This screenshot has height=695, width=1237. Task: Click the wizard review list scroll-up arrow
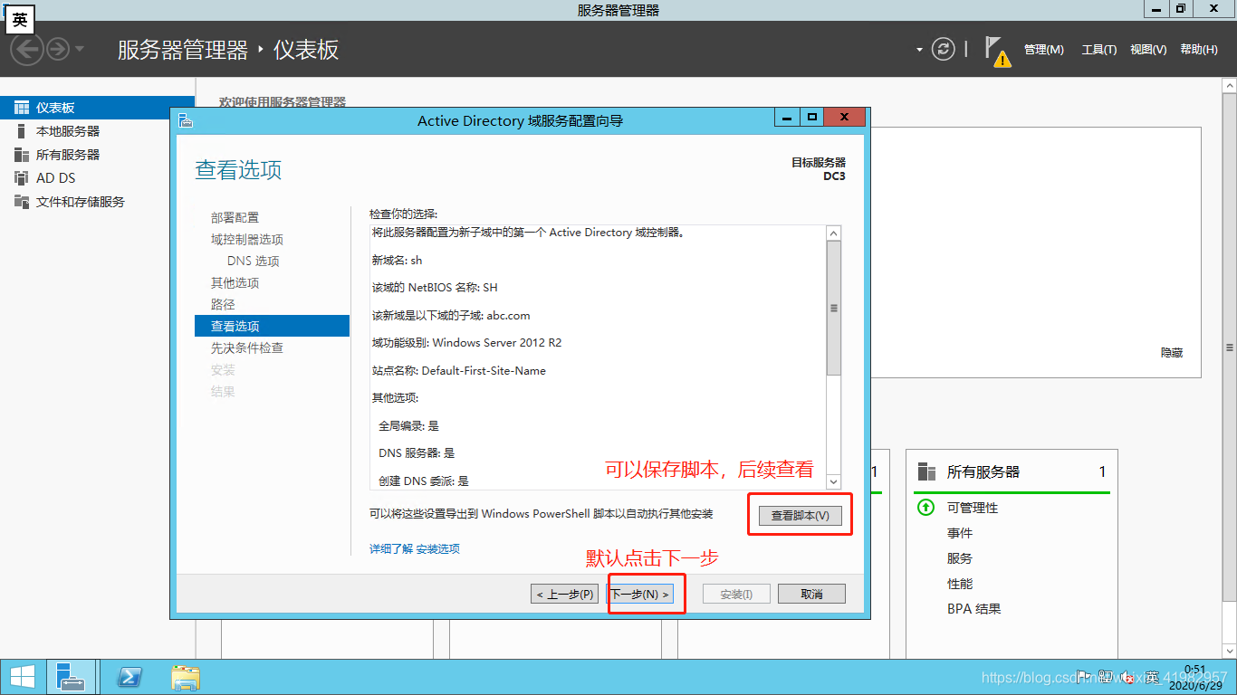pyautogui.click(x=834, y=233)
